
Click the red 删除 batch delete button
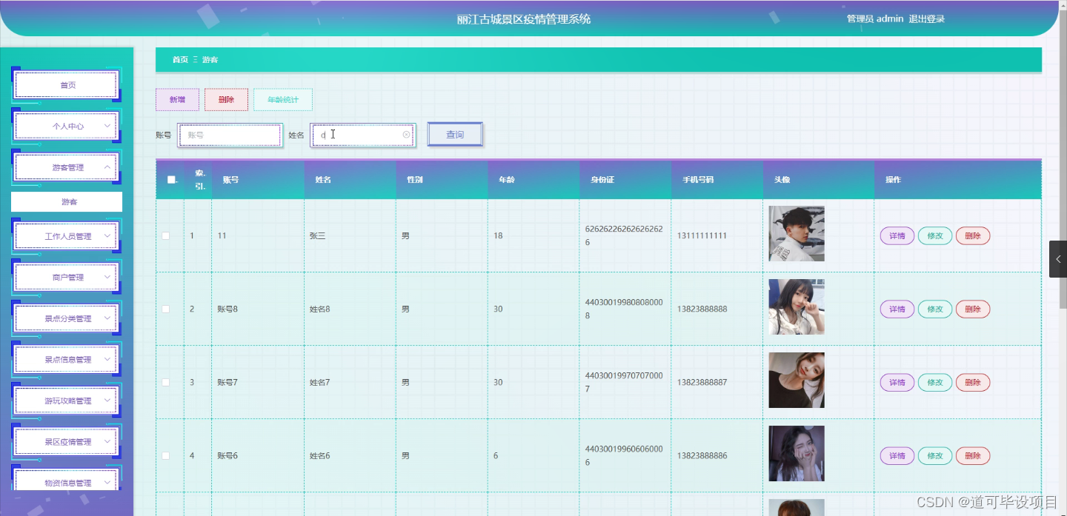(x=226, y=100)
